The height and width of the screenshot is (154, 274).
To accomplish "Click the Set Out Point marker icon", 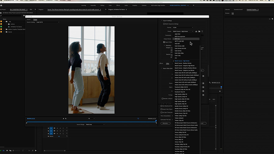I will tap(66, 118).
